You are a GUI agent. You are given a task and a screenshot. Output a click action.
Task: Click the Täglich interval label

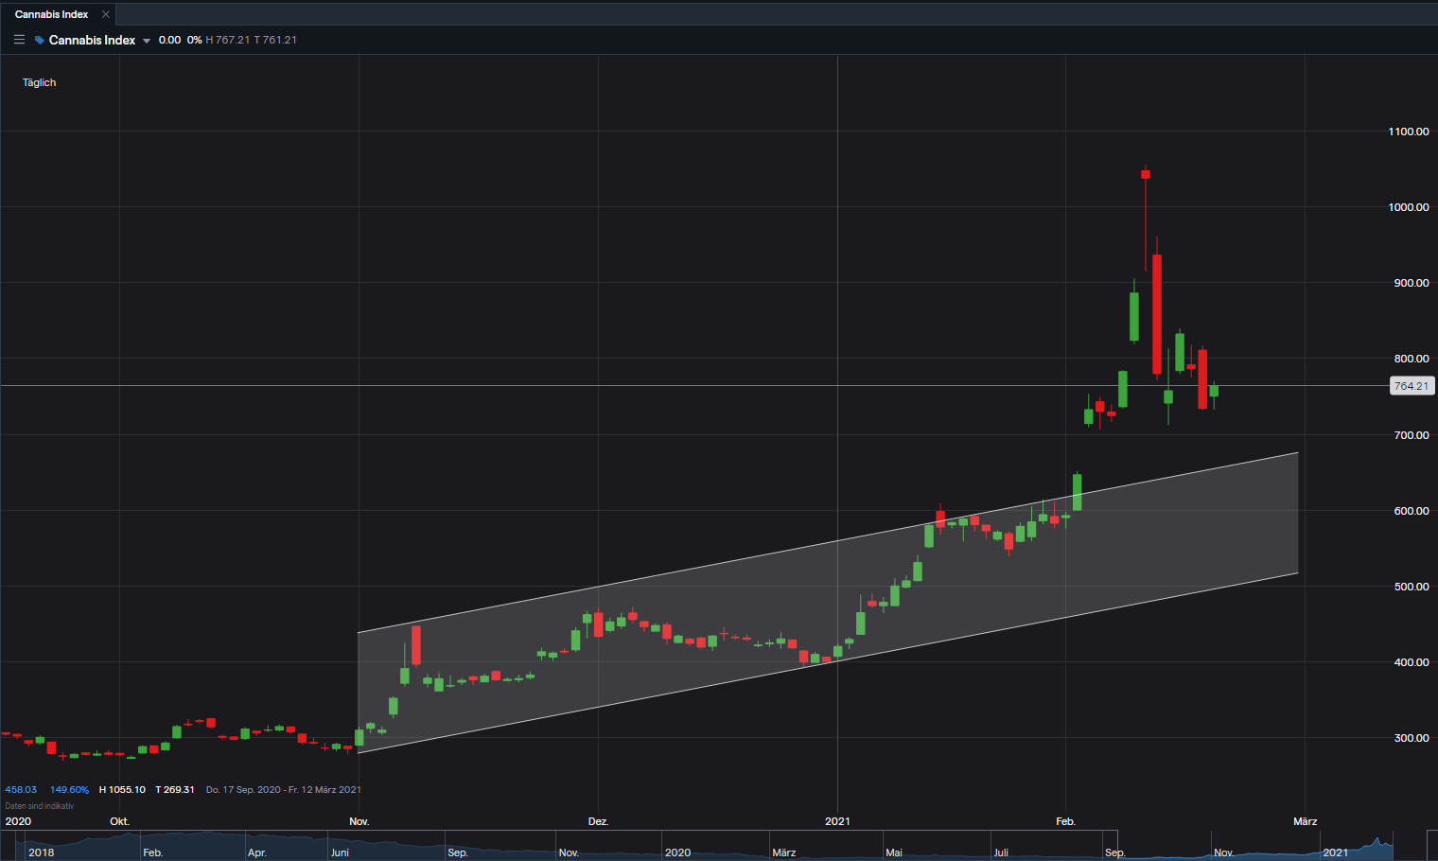point(39,82)
